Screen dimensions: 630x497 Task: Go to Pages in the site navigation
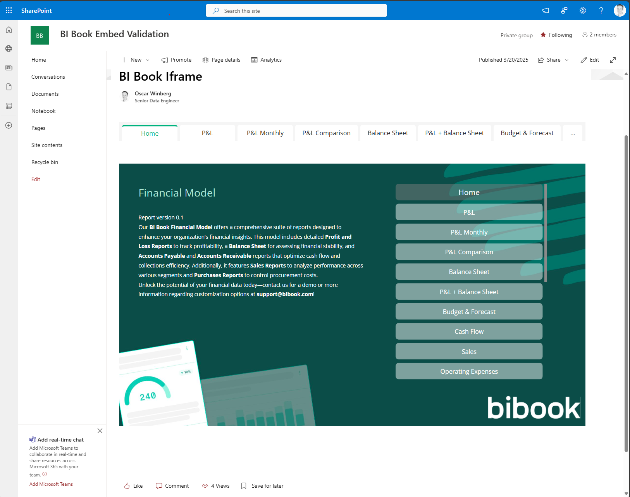(x=38, y=128)
